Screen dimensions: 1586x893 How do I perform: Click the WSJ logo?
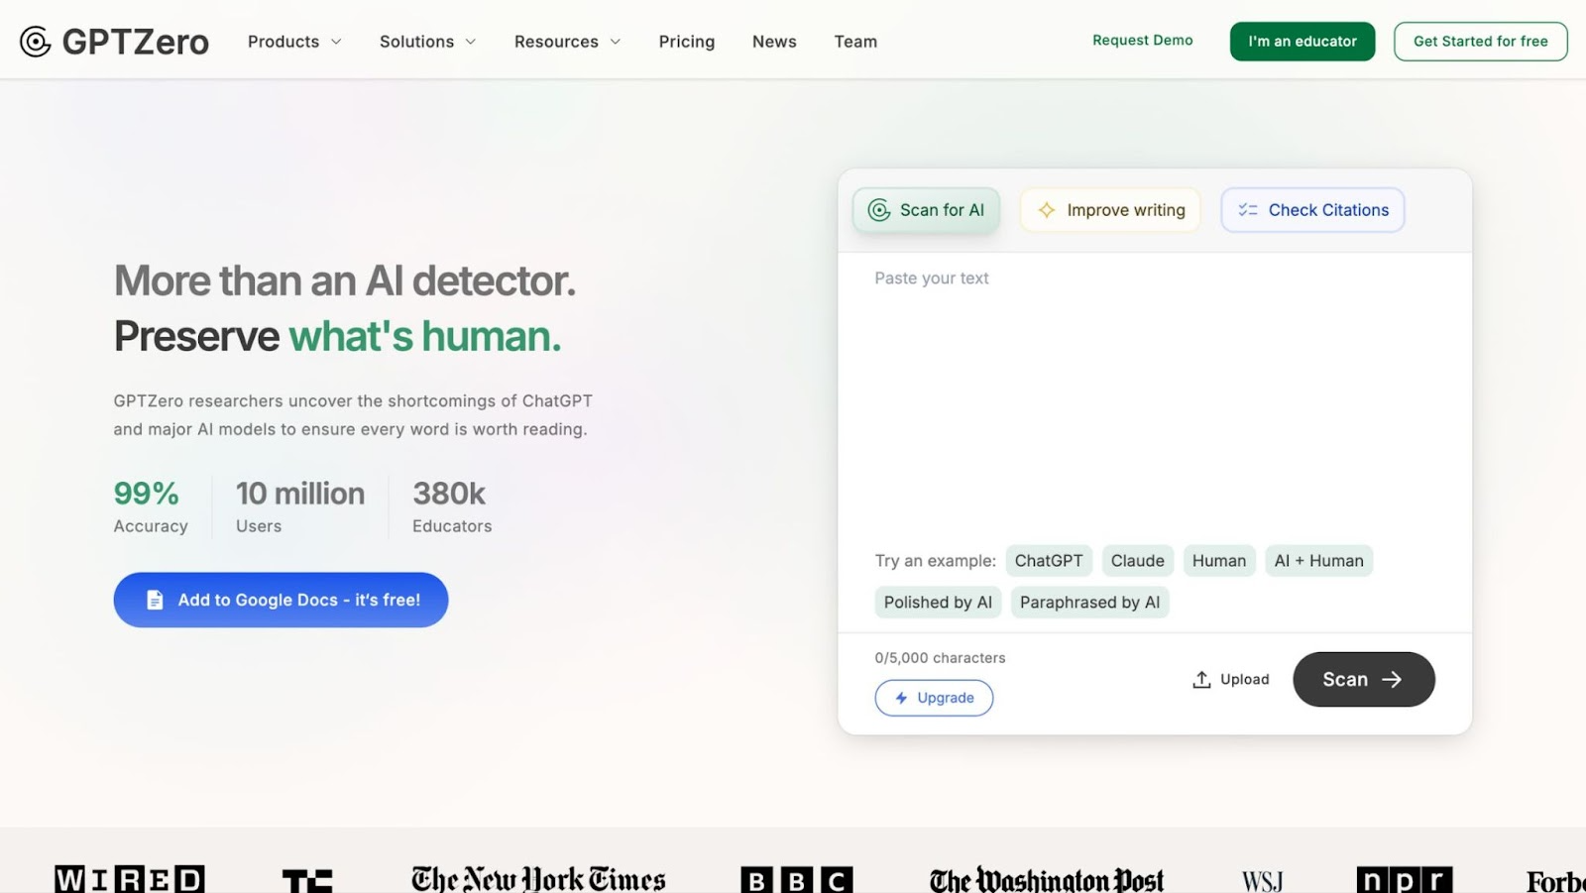tap(1262, 880)
